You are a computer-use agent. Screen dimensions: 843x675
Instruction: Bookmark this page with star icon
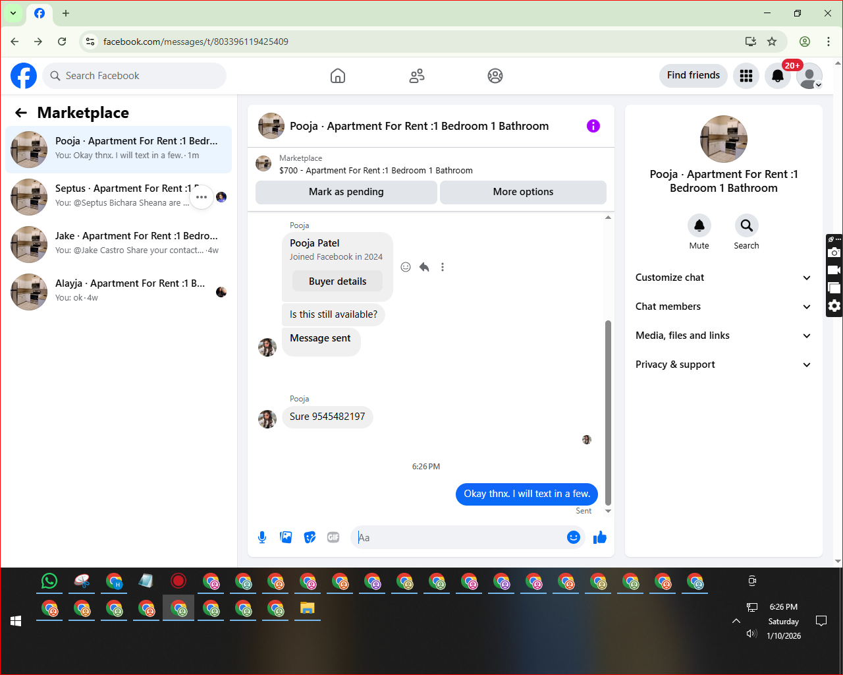coord(772,42)
